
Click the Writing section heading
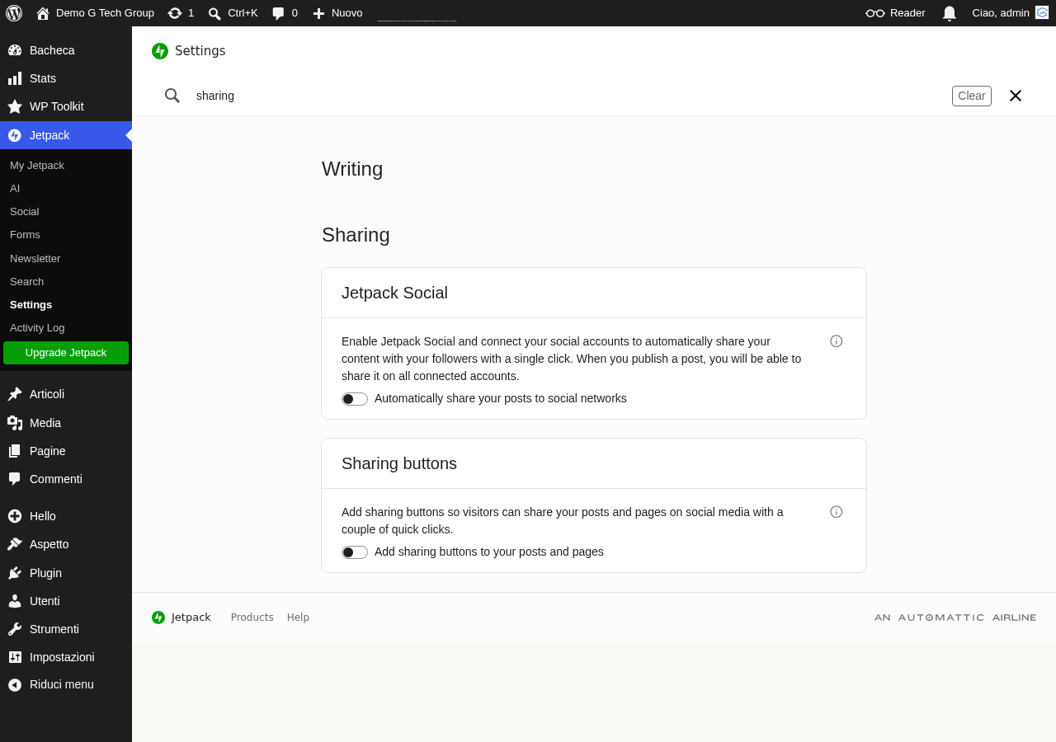pyautogui.click(x=352, y=169)
